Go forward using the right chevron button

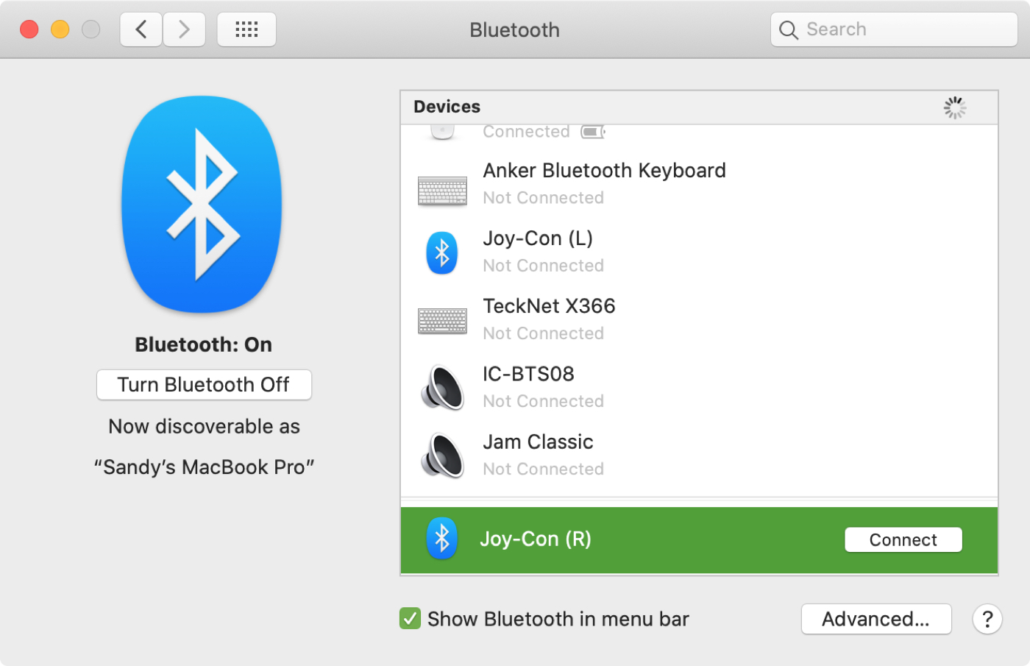pos(184,29)
